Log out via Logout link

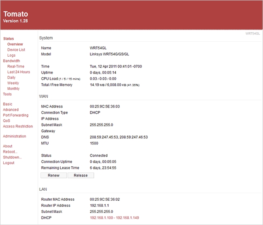(8, 163)
